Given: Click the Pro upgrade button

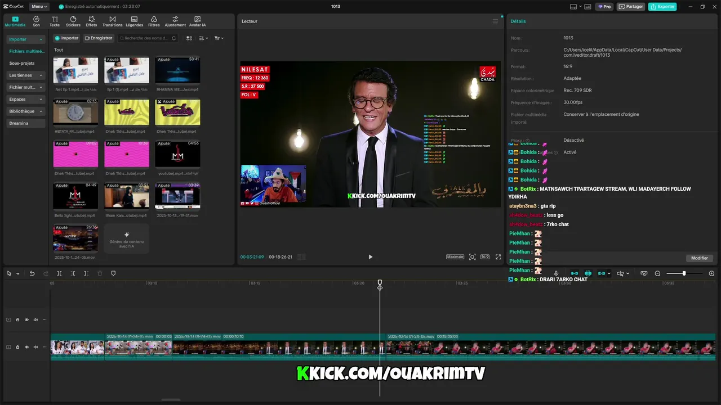Looking at the screenshot, I should [x=605, y=7].
